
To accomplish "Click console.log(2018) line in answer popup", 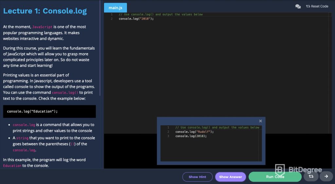I will click(x=191, y=136).
